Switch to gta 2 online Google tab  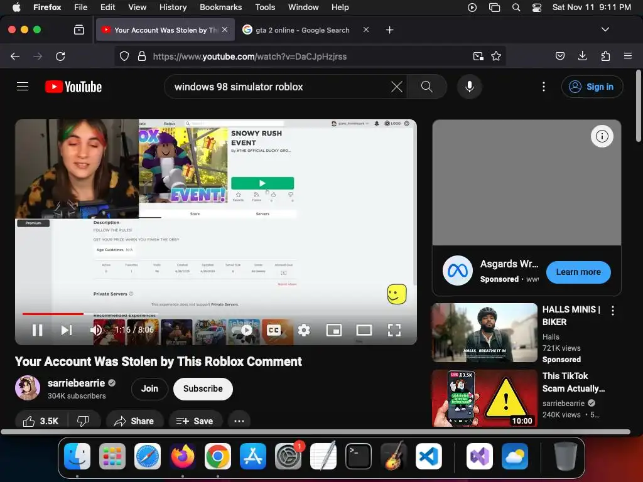click(303, 30)
